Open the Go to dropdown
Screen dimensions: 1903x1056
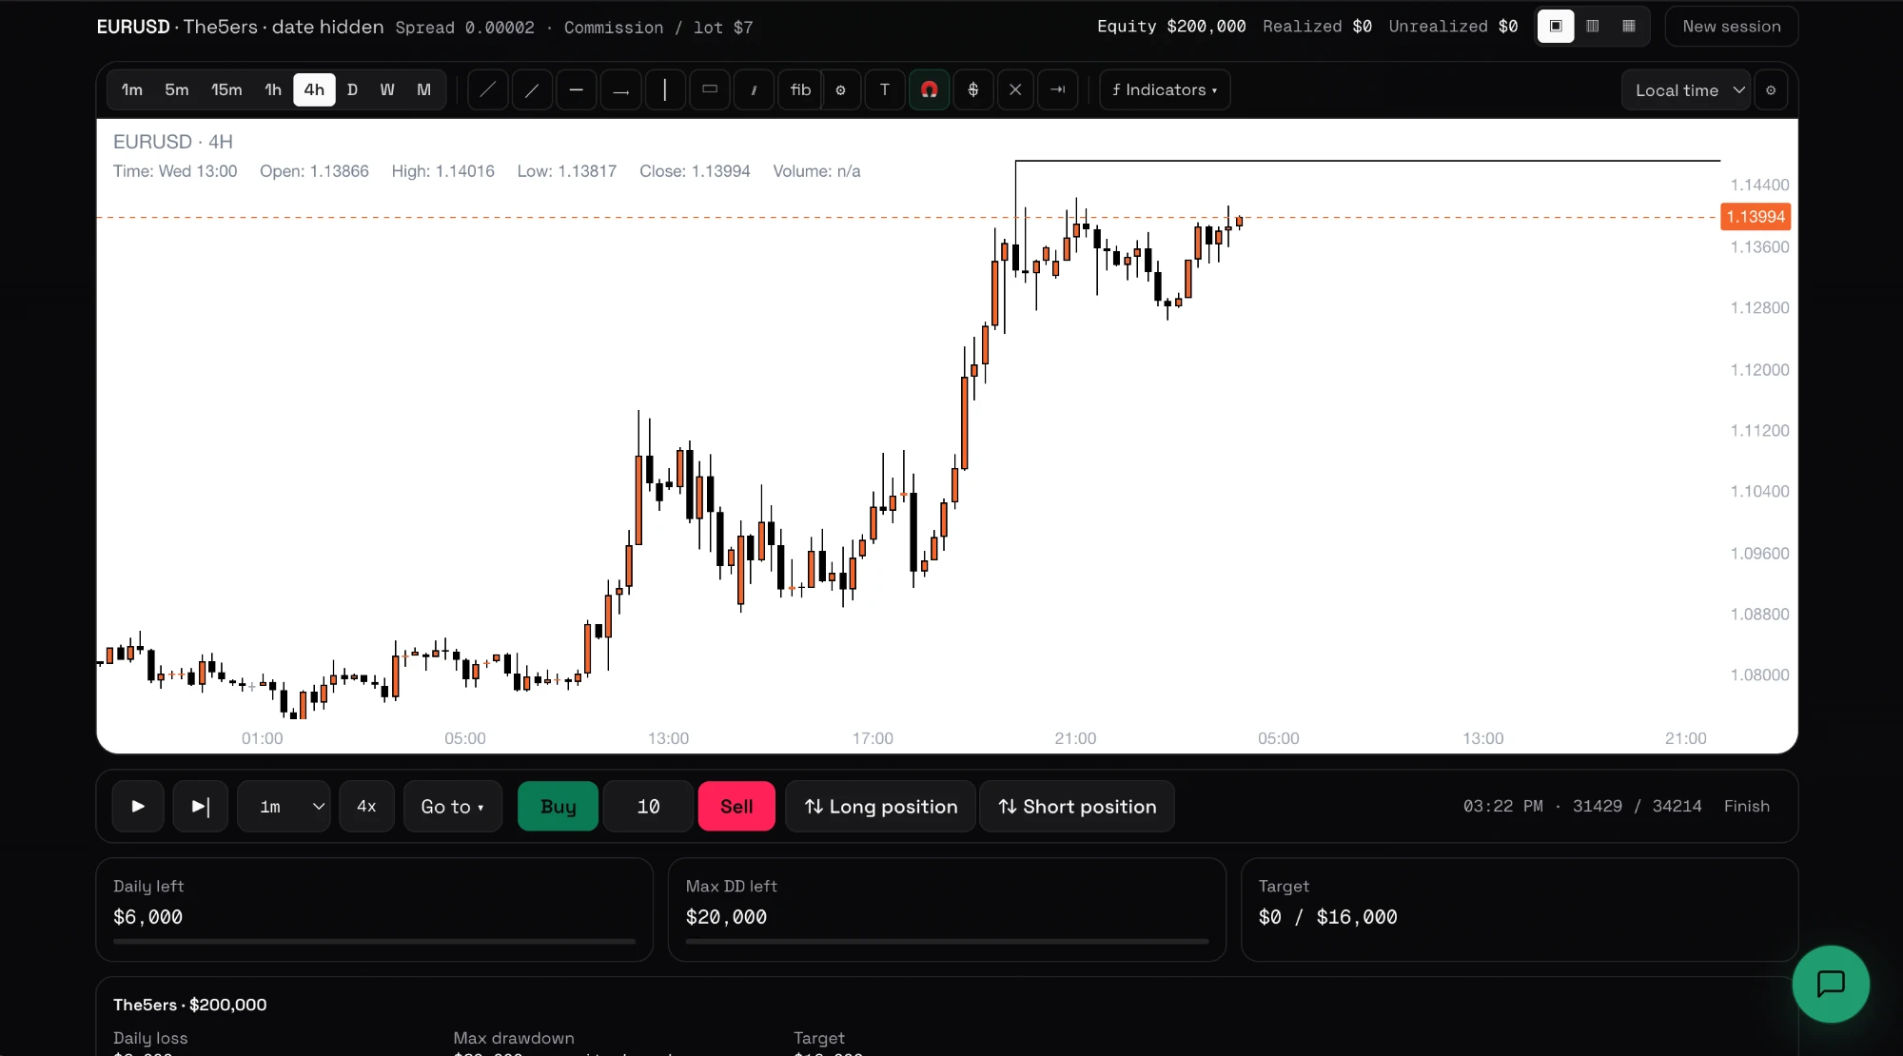[x=453, y=806]
